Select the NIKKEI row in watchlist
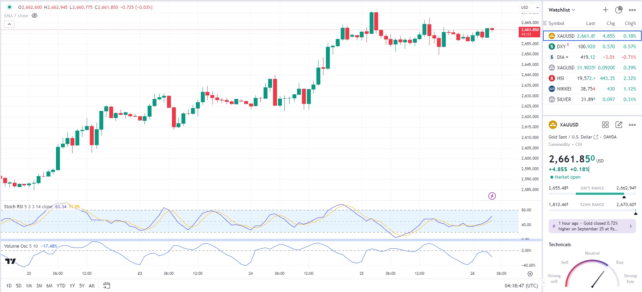This screenshot has width=642, height=292. click(x=592, y=89)
